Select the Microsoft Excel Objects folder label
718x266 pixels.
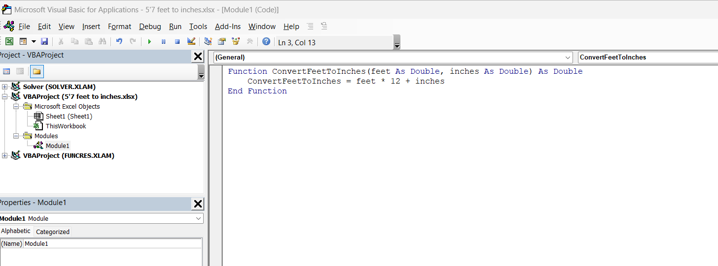[x=67, y=106]
